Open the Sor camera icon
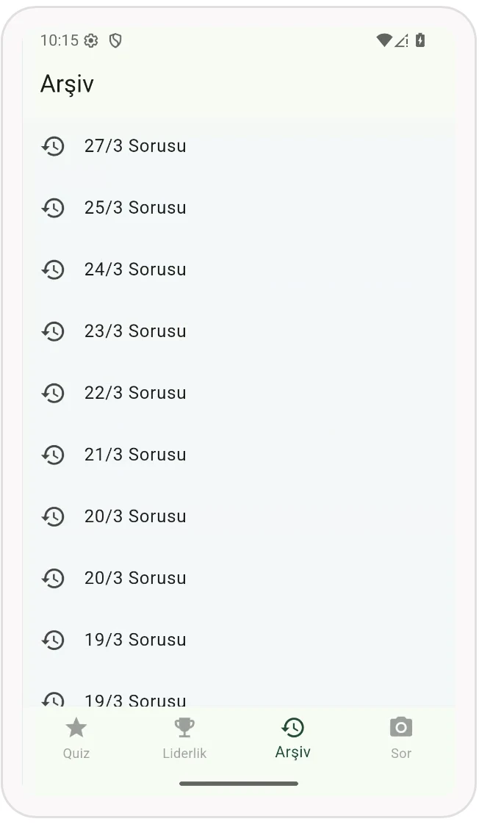The width and height of the screenshot is (479, 827). (x=401, y=727)
